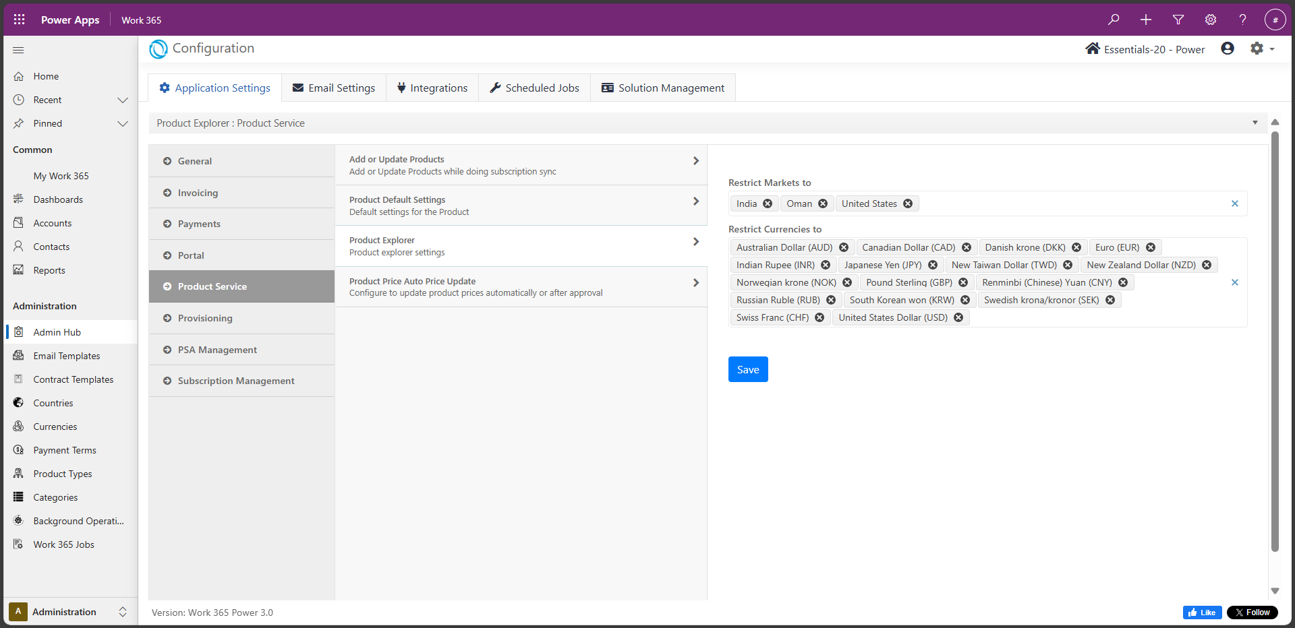Screen dimensions: 1295x628
Task: Remove Renminbi (Chinese) Yuan (CNY) tag
Action: (x=1123, y=282)
